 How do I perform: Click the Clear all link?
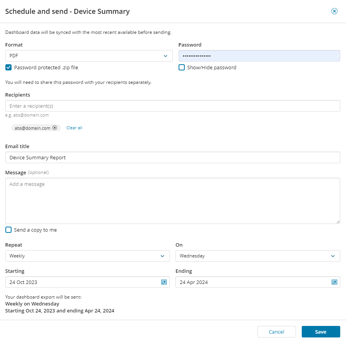(74, 128)
